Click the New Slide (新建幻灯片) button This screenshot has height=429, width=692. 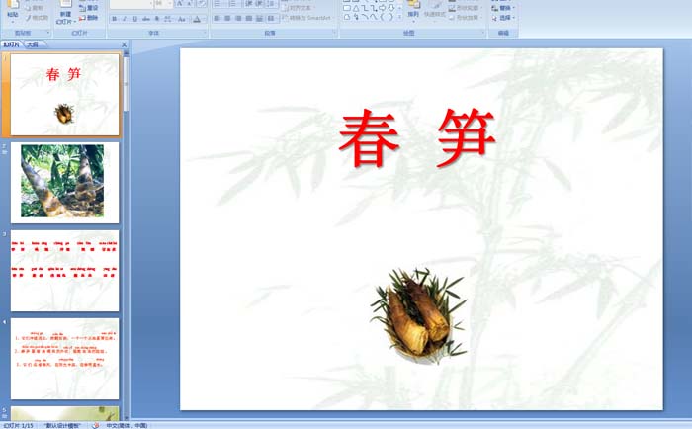point(66,13)
